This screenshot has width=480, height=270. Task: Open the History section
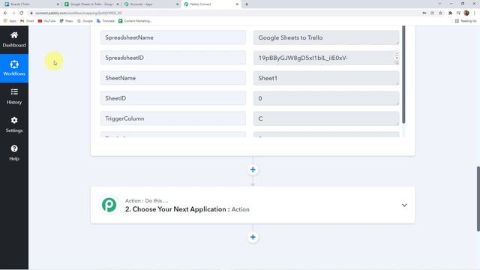click(14, 97)
